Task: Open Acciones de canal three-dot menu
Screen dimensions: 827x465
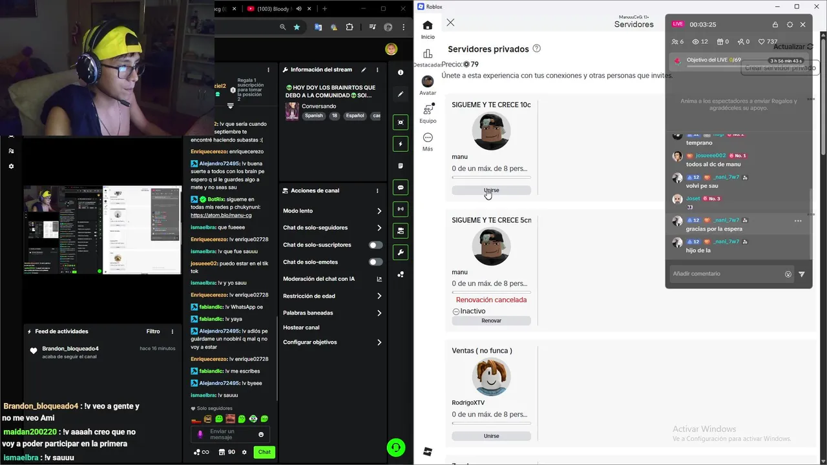Action: pos(377,191)
